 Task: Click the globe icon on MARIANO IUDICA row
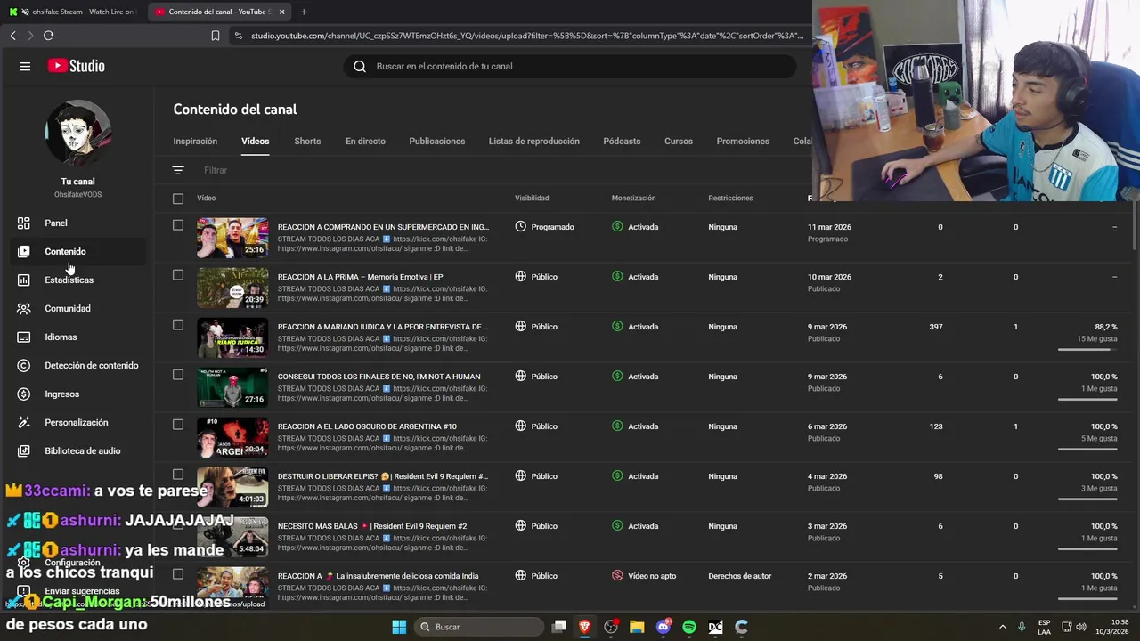(x=521, y=326)
